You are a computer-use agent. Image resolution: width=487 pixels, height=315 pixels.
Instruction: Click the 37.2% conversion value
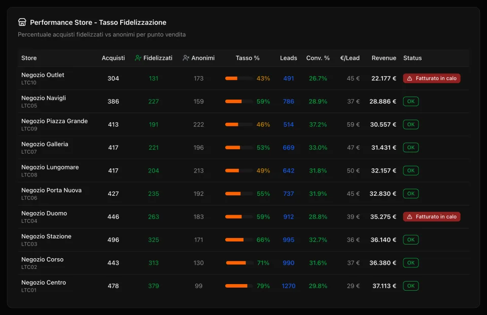[x=318, y=125]
